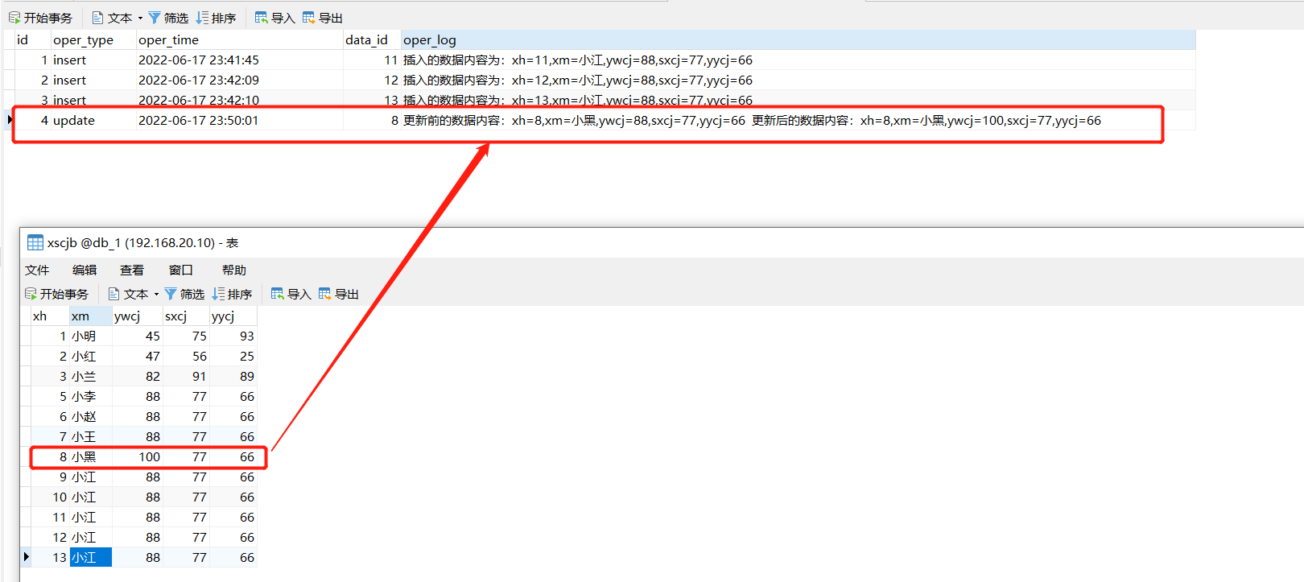Open the 文本 dropdown arrow in top toolbar
Screen dimensions: 1304x582
point(140,18)
